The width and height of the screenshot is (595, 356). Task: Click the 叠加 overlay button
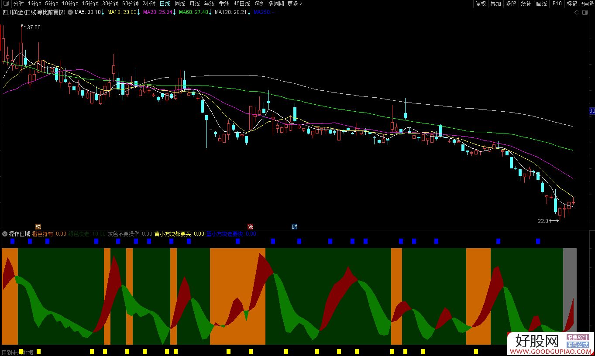(495, 3)
